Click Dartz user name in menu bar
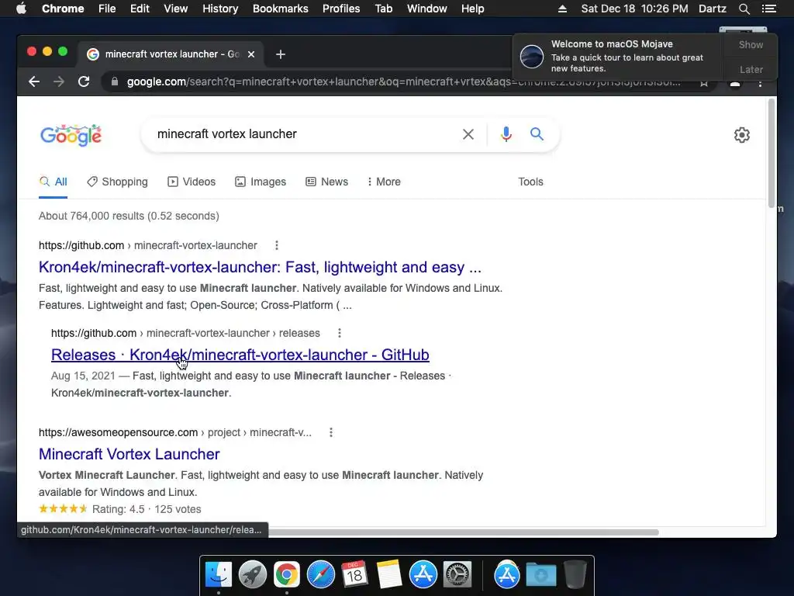This screenshot has width=794, height=596. point(713,9)
